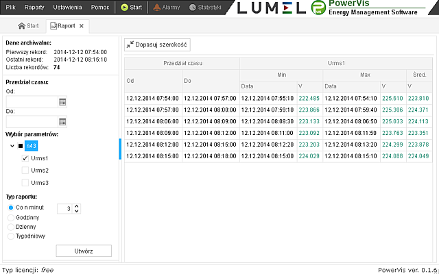Image resolution: width=439 pixels, height=274 pixels.
Task: Click the green Start toolbar button
Action: coord(131,8)
